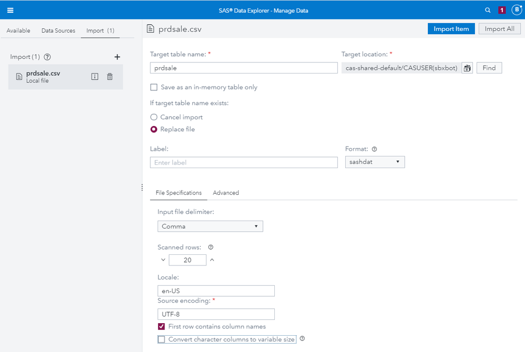525x352 pixels.
Task: Click help icon next to Format
Action: click(x=375, y=149)
